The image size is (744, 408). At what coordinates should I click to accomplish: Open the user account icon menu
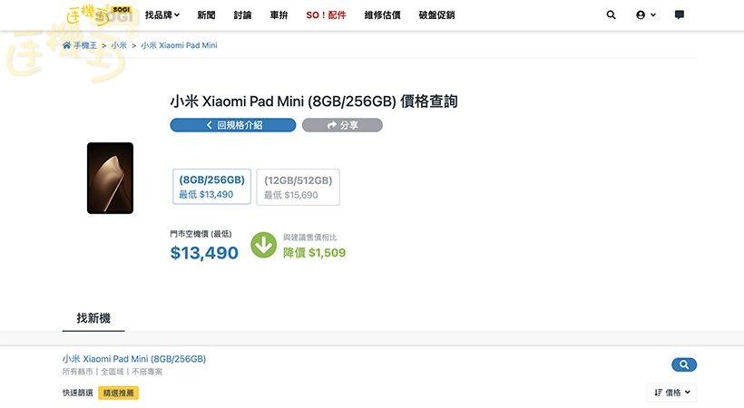[x=646, y=15]
